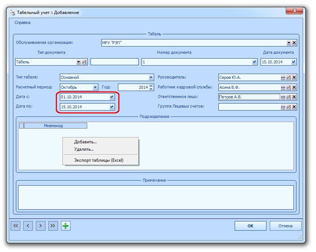This screenshot has height=252, width=316.
Task: Choose Удалить... from the context menu
Action: tap(101, 149)
